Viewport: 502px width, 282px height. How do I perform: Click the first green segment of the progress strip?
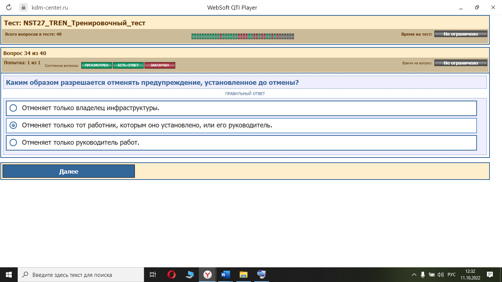click(193, 36)
